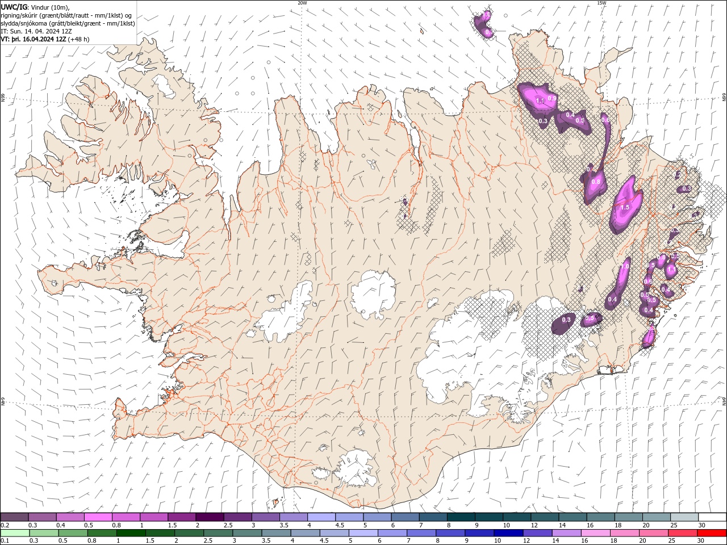Screen dimensions: 727x545
Task: Pick upper legend swatch between 18 and 20
Action: [628, 517]
